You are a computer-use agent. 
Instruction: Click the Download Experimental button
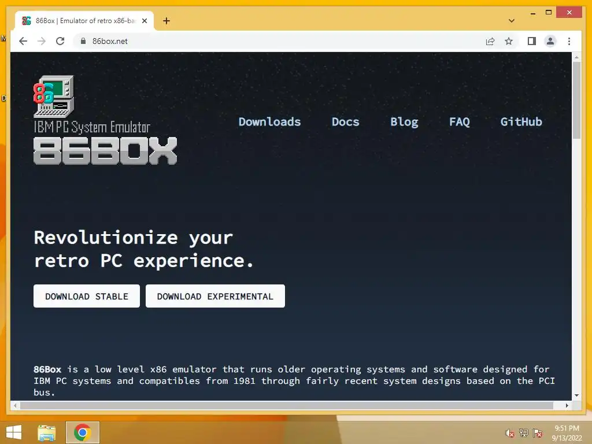click(215, 296)
